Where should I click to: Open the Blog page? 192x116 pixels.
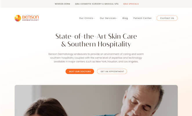pos(125,18)
